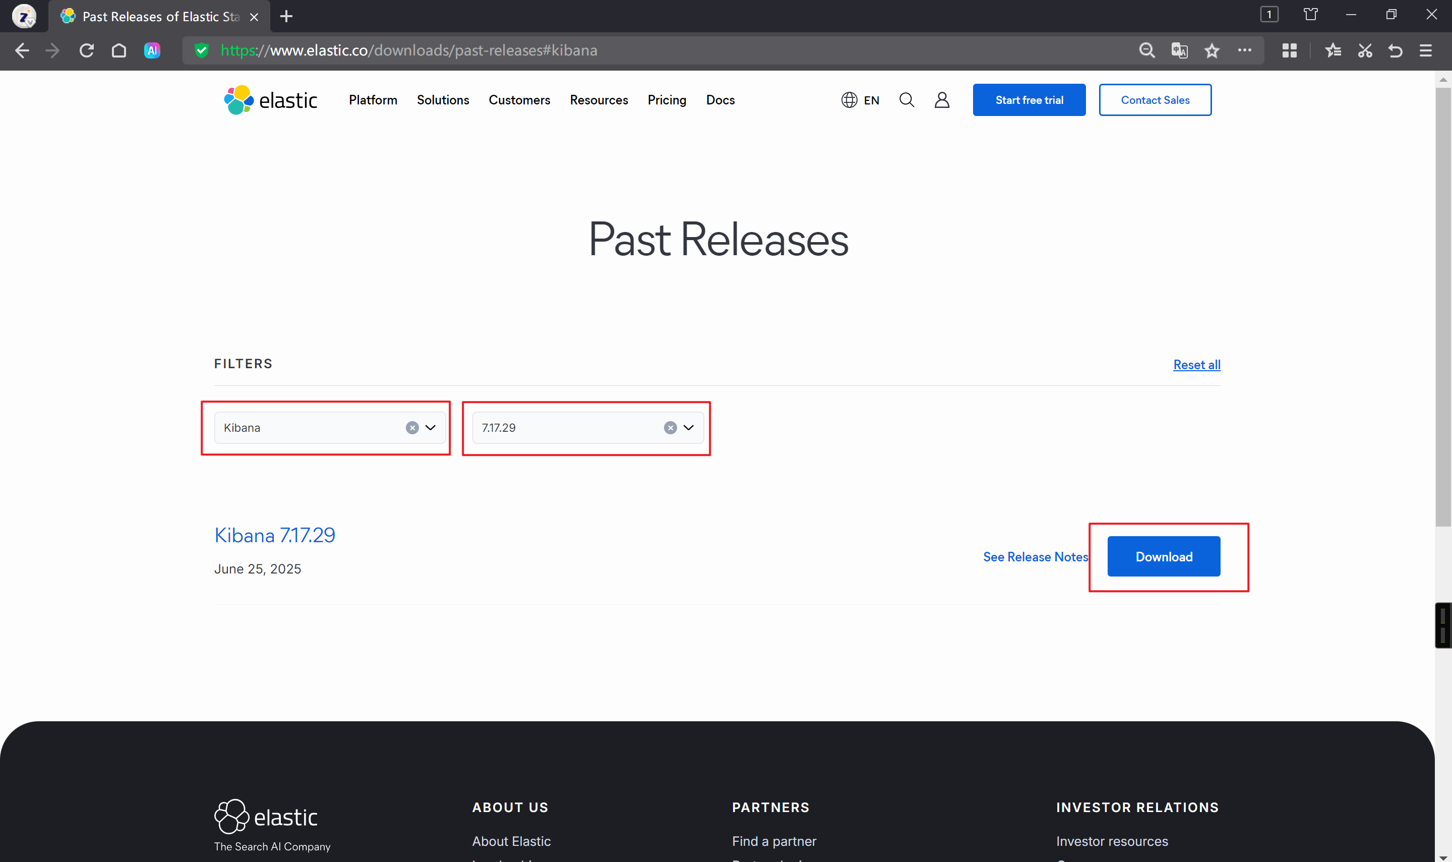Image resolution: width=1452 pixels, height=862 pixels.
Task: Open the Solutions menu
Action: pos(443,100)
